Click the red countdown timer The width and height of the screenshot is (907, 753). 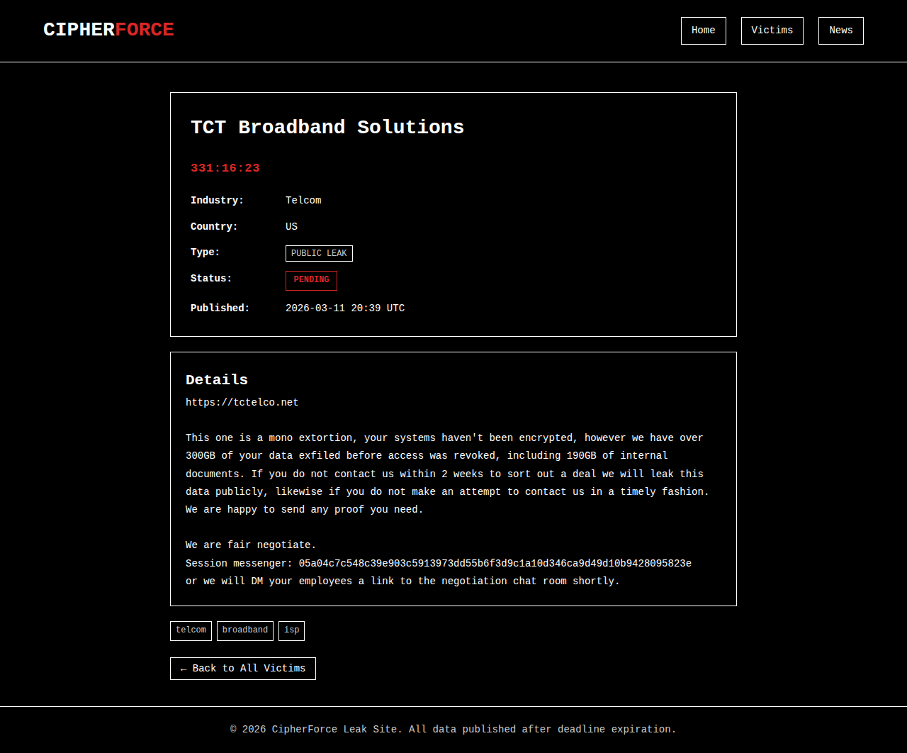[x=225, y=168]
